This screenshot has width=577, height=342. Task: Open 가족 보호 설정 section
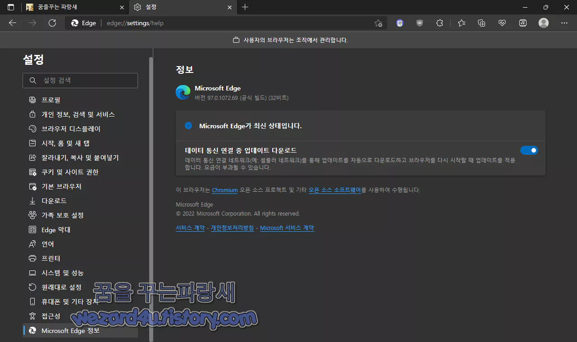[x=80, y=215]
